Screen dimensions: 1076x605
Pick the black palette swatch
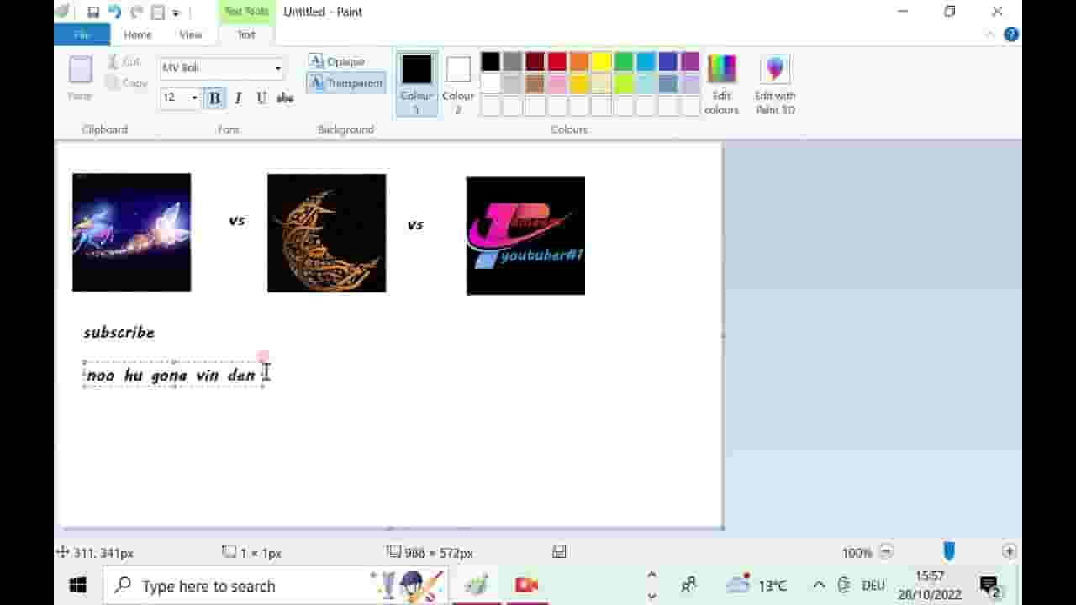point(490,62)
